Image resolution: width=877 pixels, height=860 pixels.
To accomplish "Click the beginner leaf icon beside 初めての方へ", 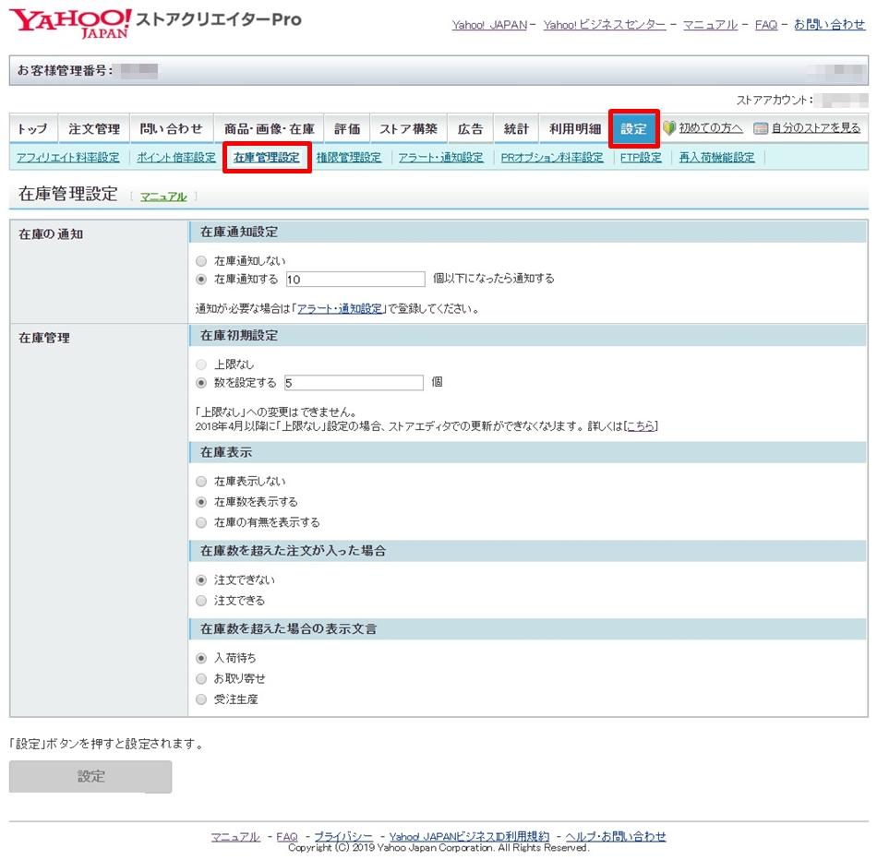I will tap(669, 128).
